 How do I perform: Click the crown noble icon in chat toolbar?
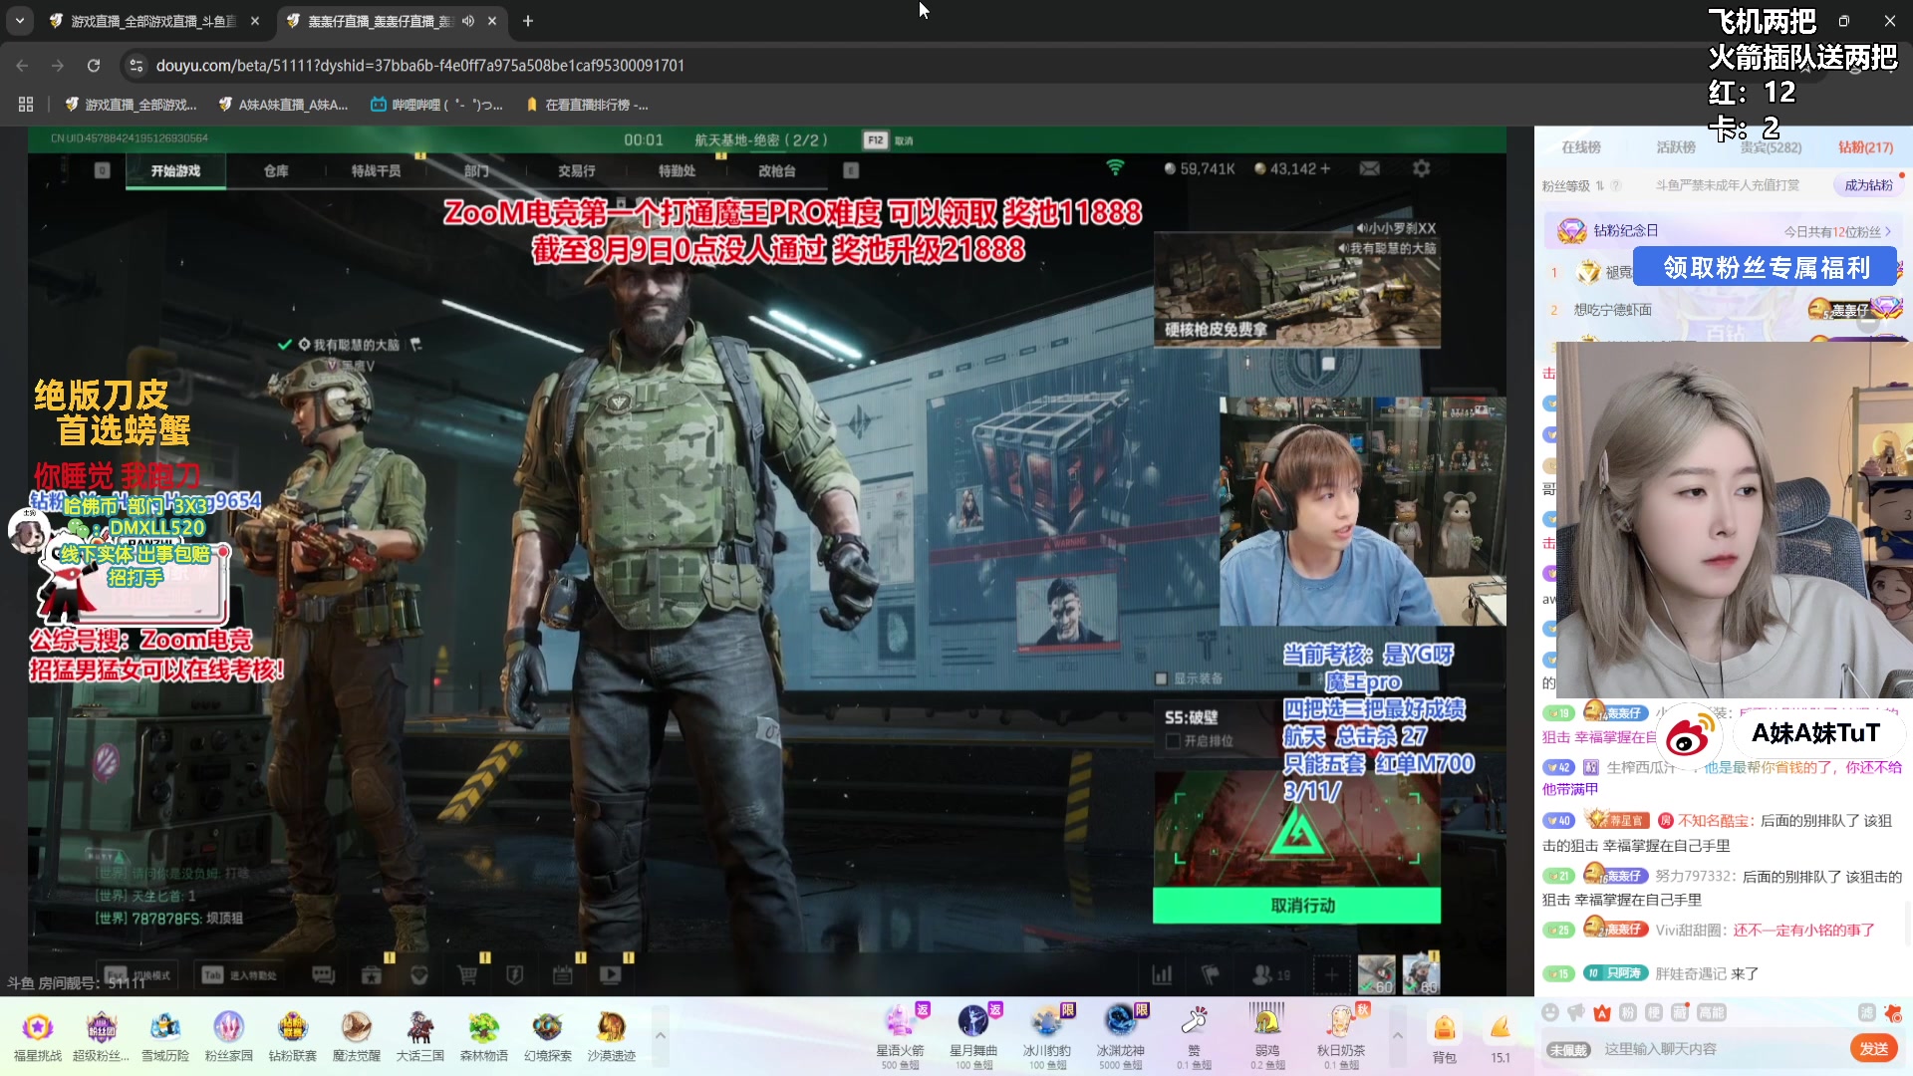(x=1601, y=1012)
